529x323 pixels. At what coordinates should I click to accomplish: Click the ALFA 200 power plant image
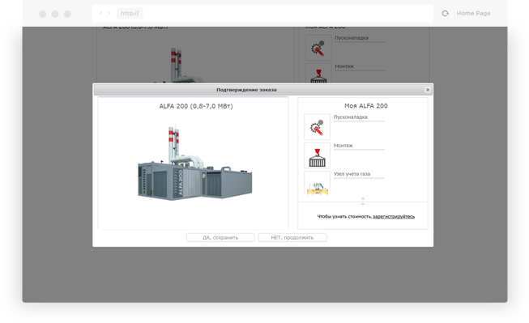click(194, 164)
